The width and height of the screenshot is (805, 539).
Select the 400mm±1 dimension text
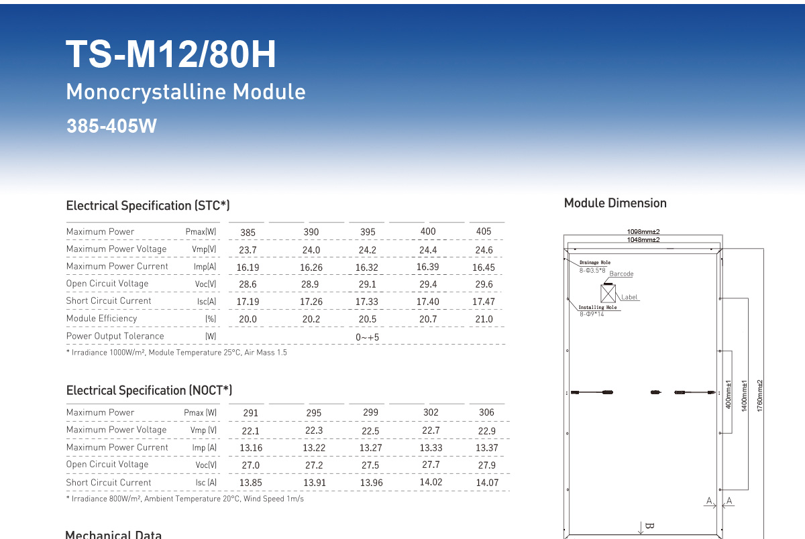[x=730, y=395]
